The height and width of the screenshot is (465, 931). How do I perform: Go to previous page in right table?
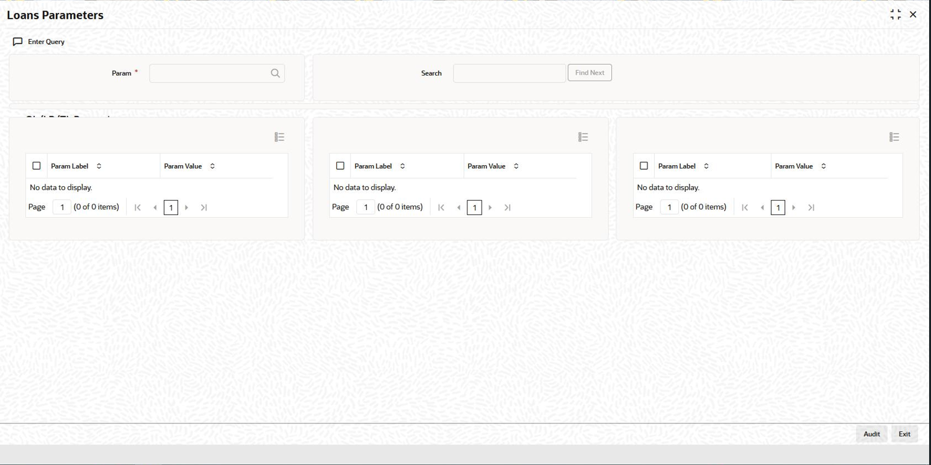[x=762, y=207]
